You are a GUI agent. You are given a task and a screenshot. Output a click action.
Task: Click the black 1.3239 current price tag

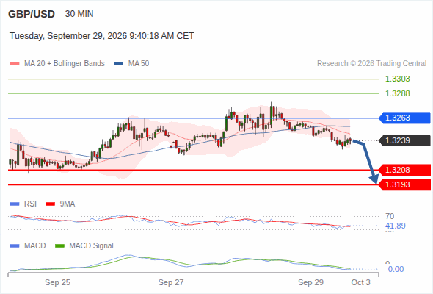coord(405,140)
